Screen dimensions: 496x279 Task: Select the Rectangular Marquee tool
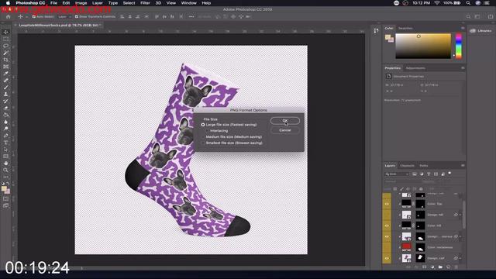tap(5, 39)
